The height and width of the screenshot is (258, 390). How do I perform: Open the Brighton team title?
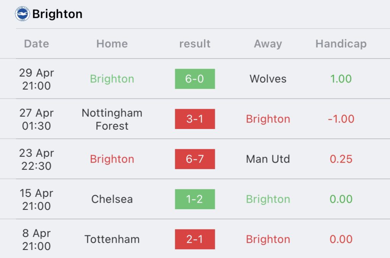tap(57, 14)
